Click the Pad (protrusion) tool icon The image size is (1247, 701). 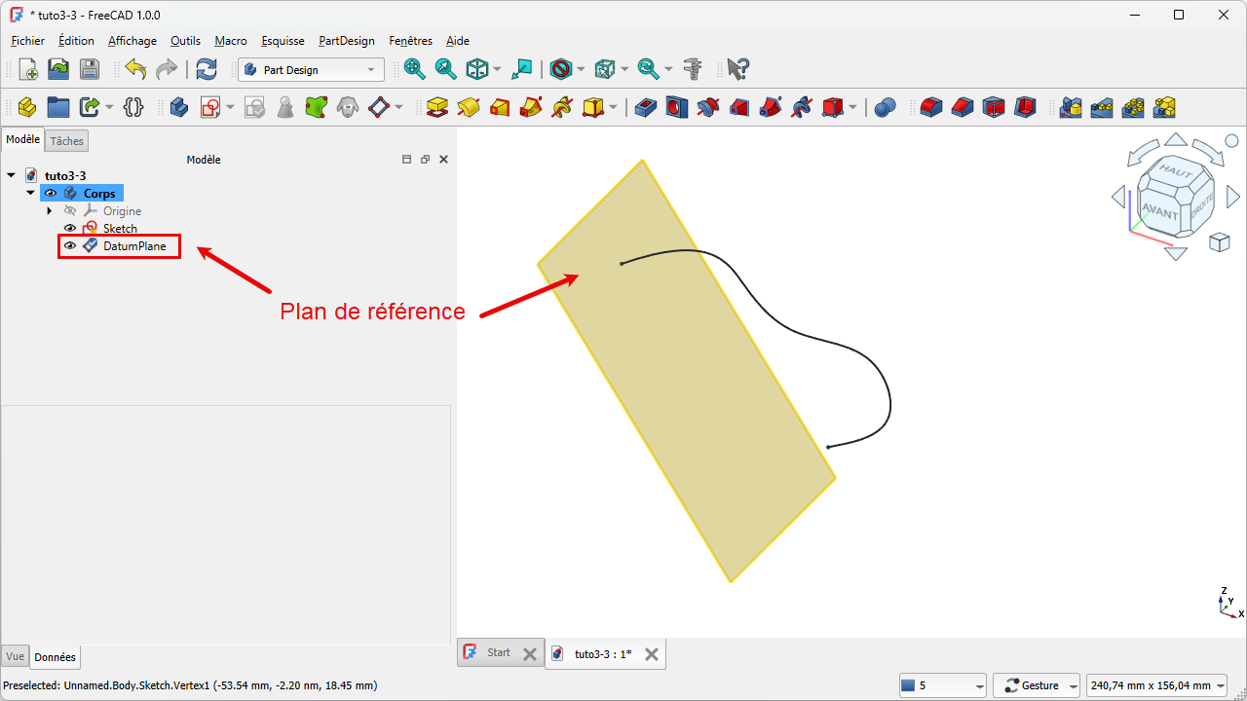pos(437,107)
